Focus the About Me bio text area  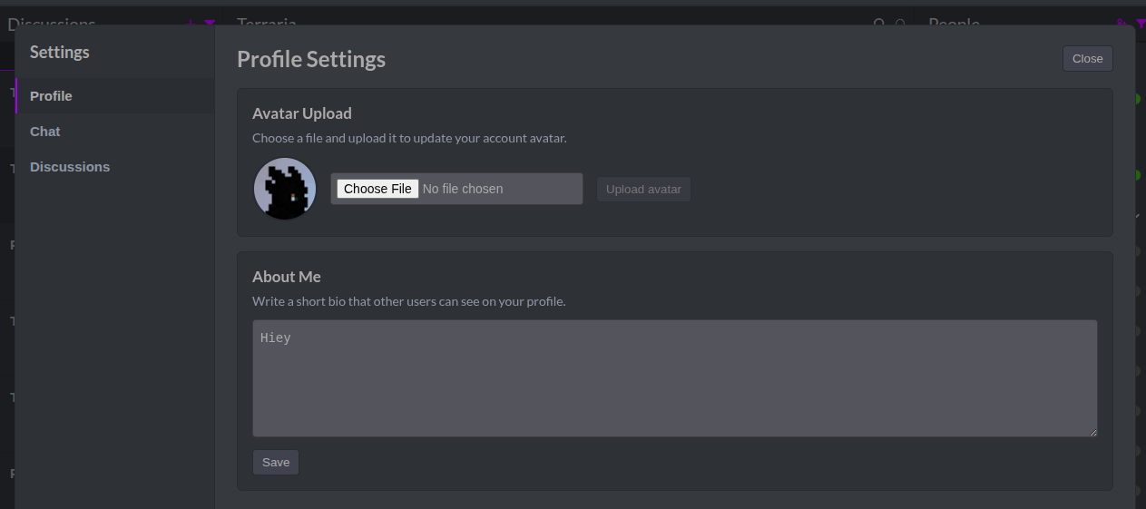[x=674, y=378]
